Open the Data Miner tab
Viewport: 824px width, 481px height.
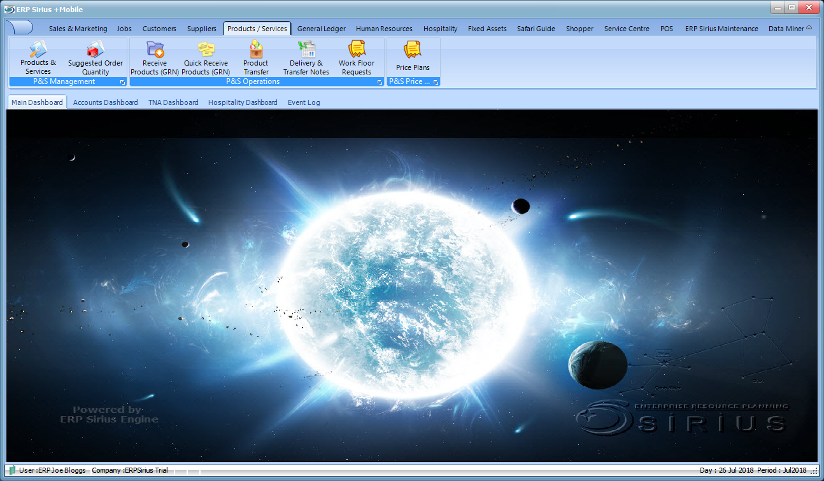click(x=786, y=29)
